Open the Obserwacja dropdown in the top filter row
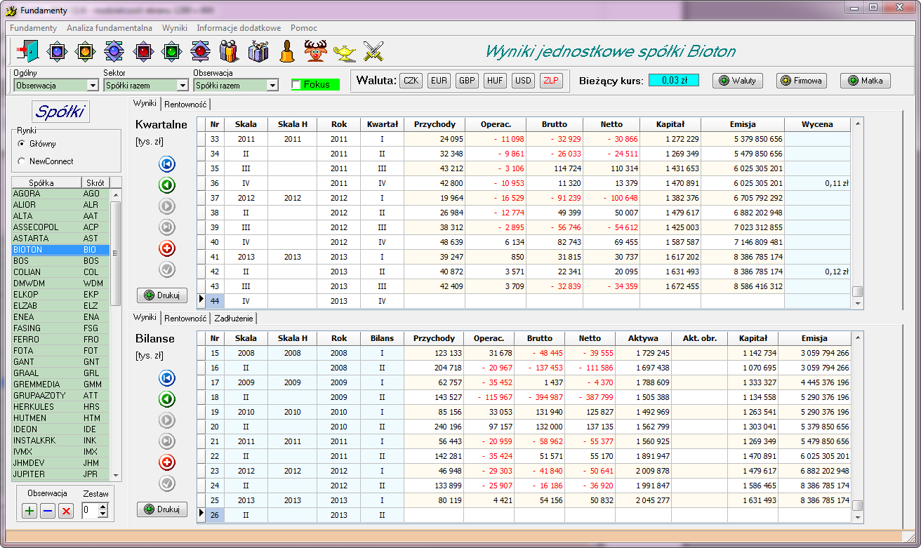921x548 pixels. (x=272, y=86)
